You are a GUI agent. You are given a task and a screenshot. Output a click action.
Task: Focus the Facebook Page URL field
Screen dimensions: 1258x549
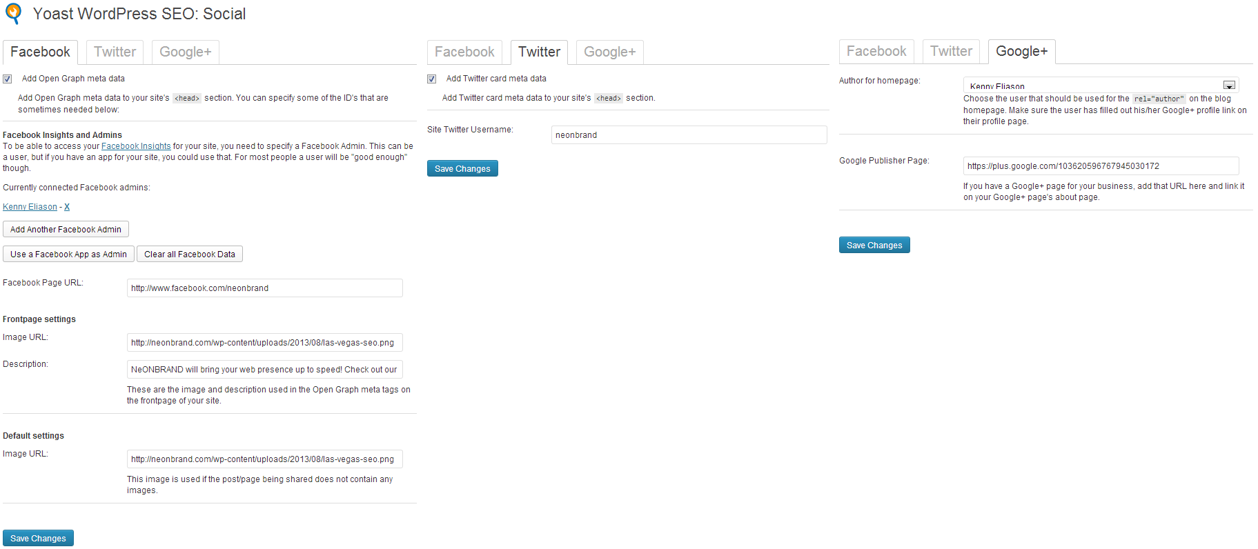click(265, 288)
